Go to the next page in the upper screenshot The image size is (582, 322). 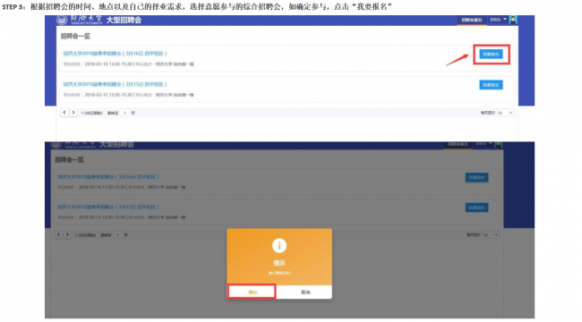(73, 113)
